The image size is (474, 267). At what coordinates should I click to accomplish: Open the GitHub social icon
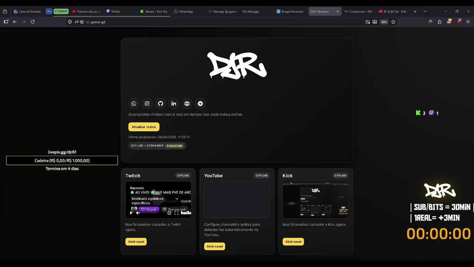click(x=160, y=104)
